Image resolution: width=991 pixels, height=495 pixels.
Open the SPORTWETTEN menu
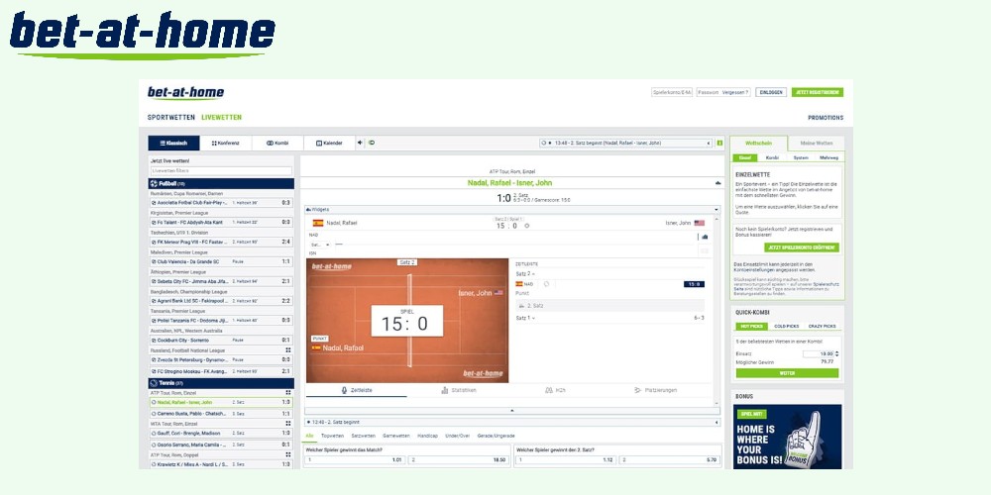point(171,118)
